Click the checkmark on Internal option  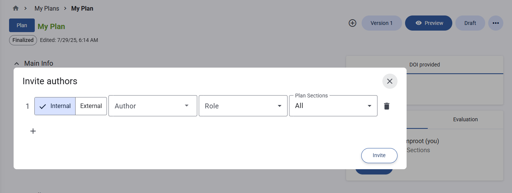coord(43,106)
